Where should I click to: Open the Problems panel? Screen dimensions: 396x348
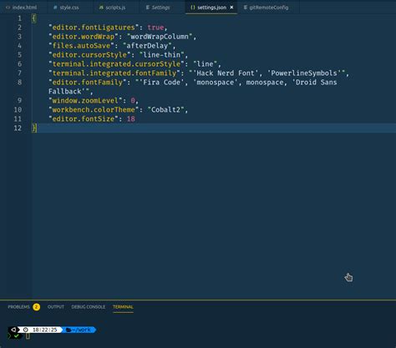(18, 307)
